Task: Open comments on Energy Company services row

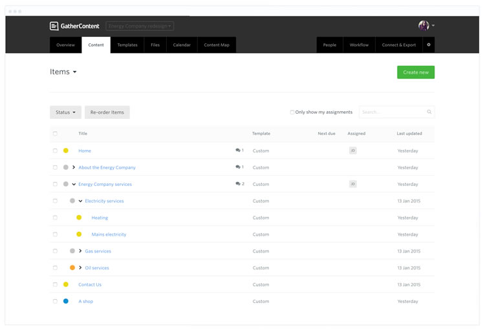Action: coord(239,184)
